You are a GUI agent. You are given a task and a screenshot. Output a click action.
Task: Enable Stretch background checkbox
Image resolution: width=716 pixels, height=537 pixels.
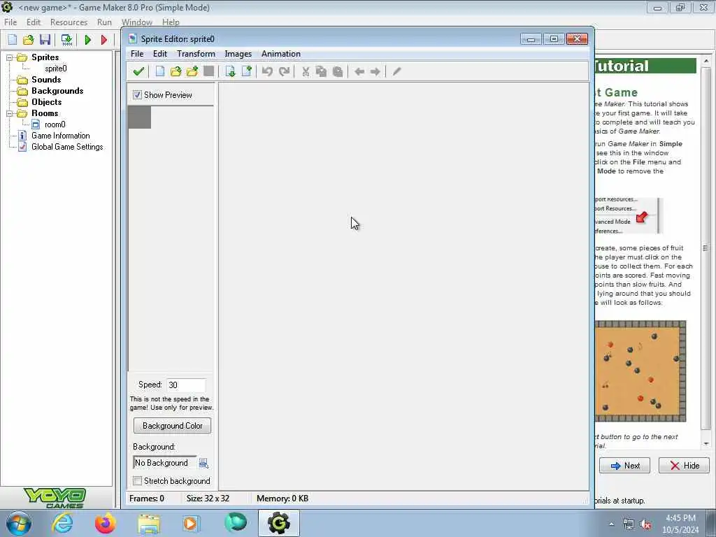[138, 481]
